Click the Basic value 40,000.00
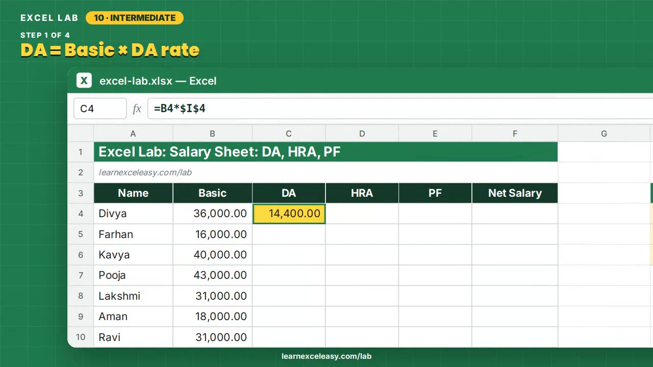This screenshot has width=653, height=367. pos(212,255)
